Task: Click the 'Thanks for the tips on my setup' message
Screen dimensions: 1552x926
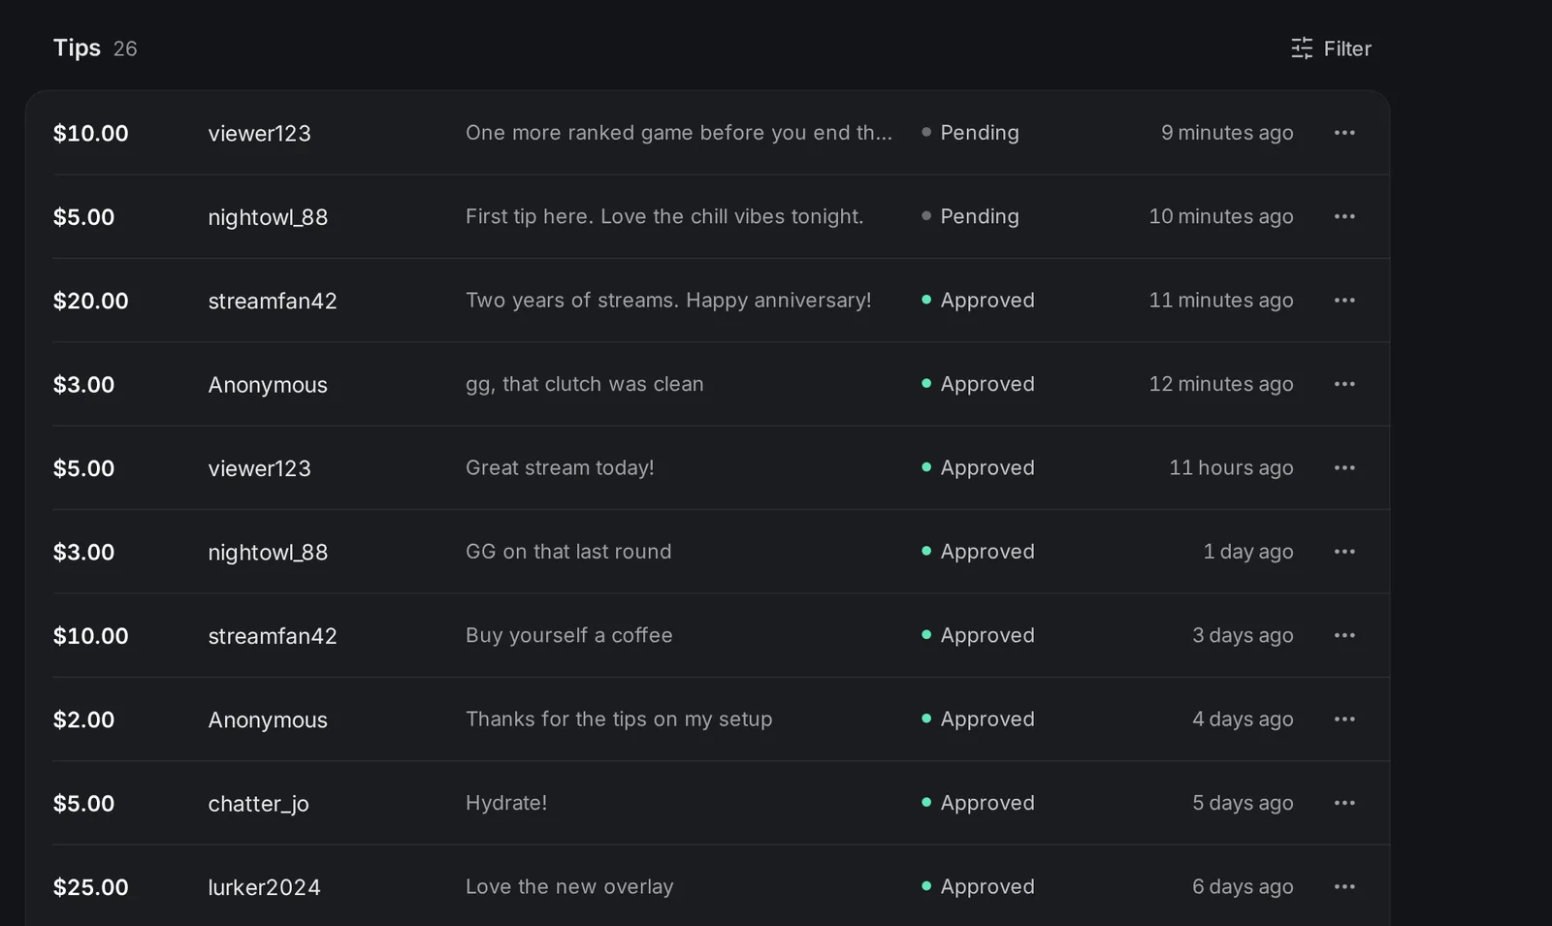Action: click(x=619, y=719)
